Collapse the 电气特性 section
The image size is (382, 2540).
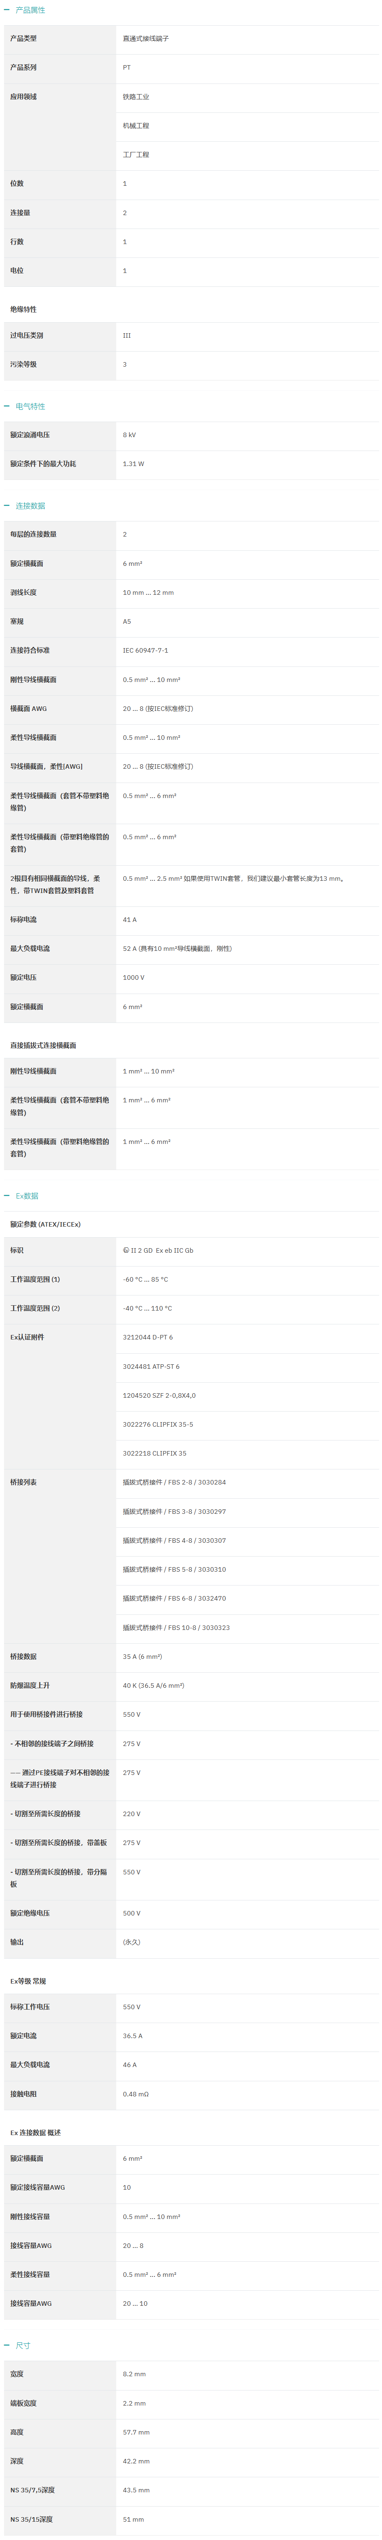click(x=25, y=406)
